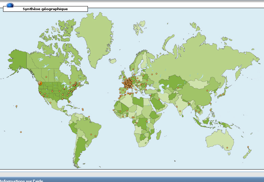Select the marker in western Canada

[x=46, y=77]
